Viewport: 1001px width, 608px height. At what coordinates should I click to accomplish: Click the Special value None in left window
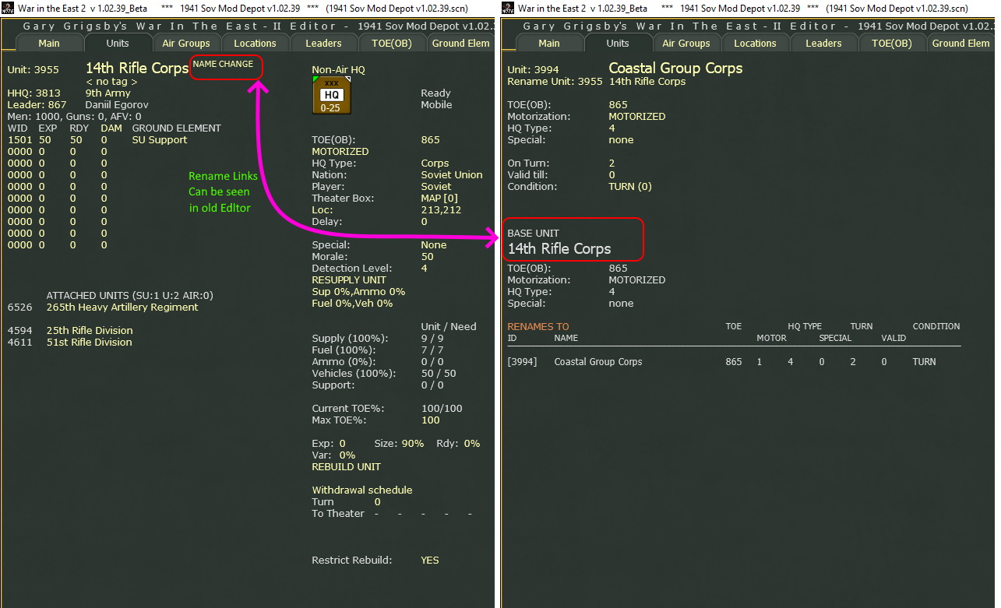[x=434, y=245]
